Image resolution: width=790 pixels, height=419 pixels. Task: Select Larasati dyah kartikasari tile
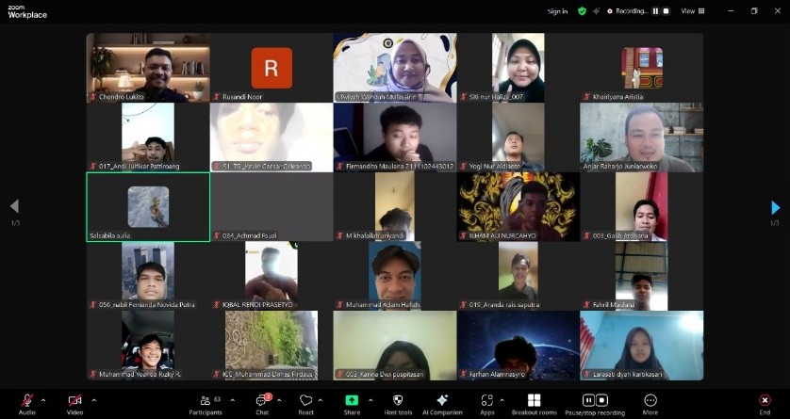pyautogui.click(x=642, y=346)
